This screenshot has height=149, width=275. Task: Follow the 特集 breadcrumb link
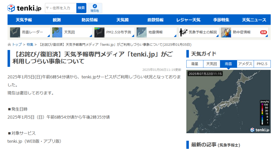click(x=30, y=45)
